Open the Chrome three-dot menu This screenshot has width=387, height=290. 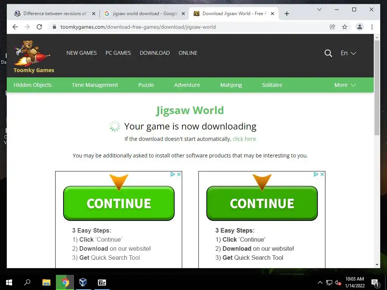(372, 27)
